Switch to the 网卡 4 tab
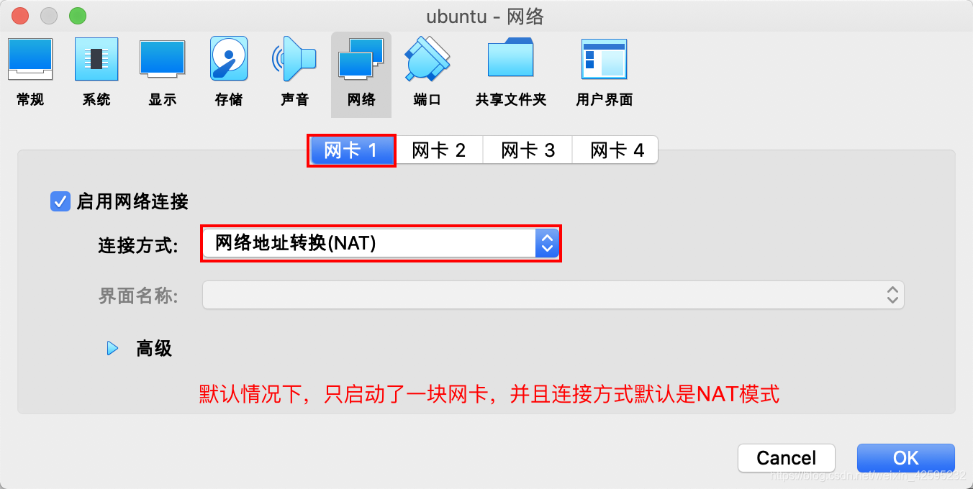Image resolution: width=973 pixels, height=489 pixels. 616,150
